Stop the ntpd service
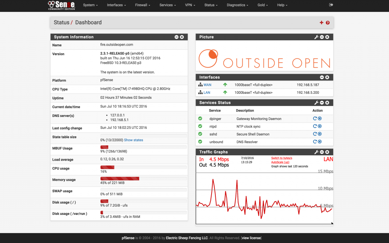This screenshot has height=243, width=389. (x=320, y=126)
